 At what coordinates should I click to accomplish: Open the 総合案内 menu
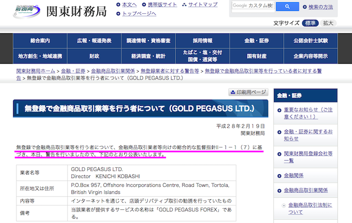pos(40,41)
